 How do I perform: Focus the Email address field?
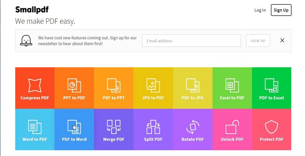pos(191,41)
